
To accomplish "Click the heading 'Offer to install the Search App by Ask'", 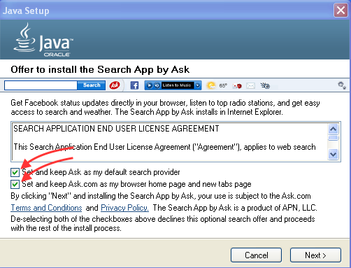I will (x=100, y=70).
